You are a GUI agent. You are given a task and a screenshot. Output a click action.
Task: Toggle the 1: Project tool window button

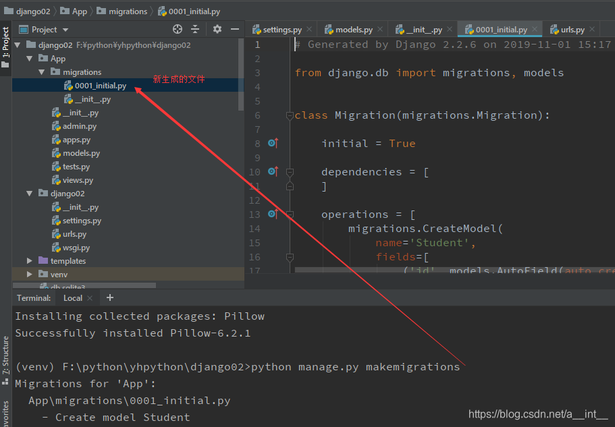click(5, 47)
